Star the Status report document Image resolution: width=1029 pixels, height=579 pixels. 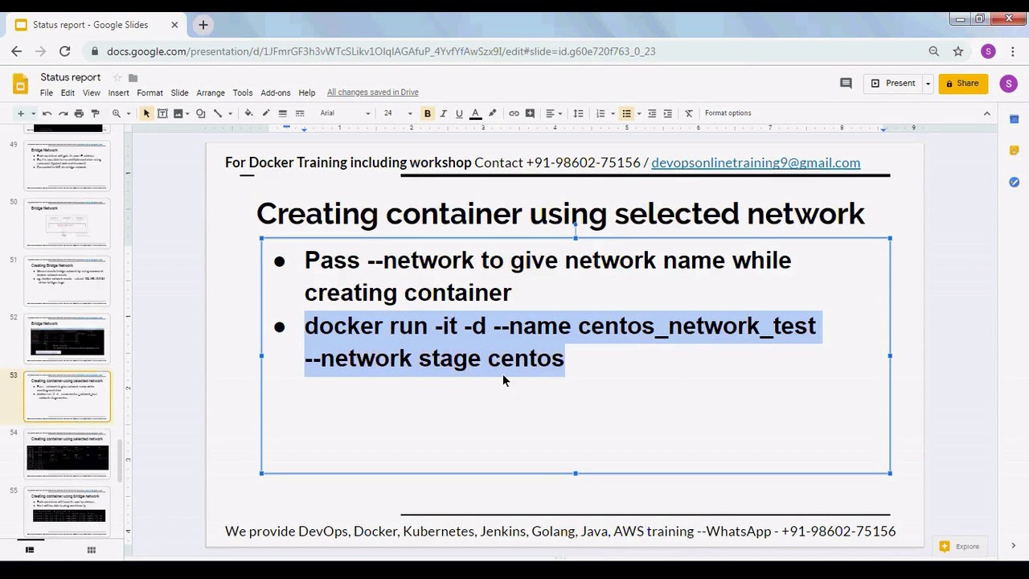117,78
